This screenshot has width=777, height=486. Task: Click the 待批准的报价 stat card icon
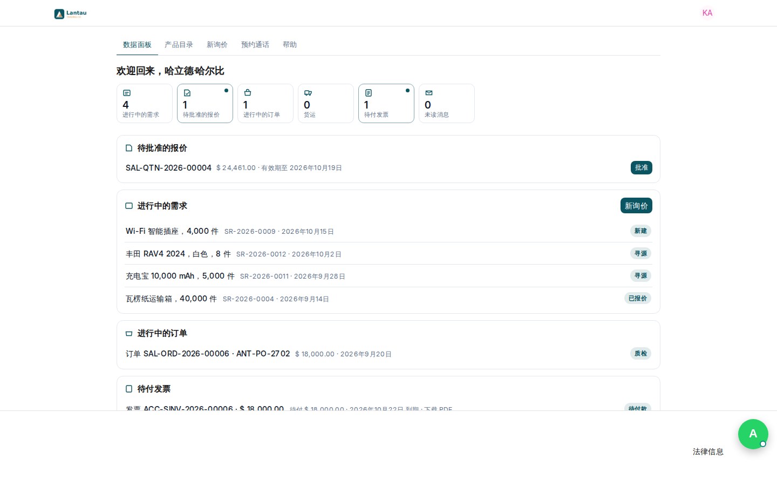point(187,93)
